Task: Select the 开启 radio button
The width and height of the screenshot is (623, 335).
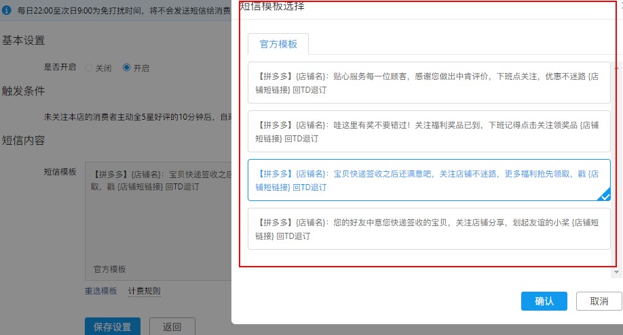Action: pos(126,68)
